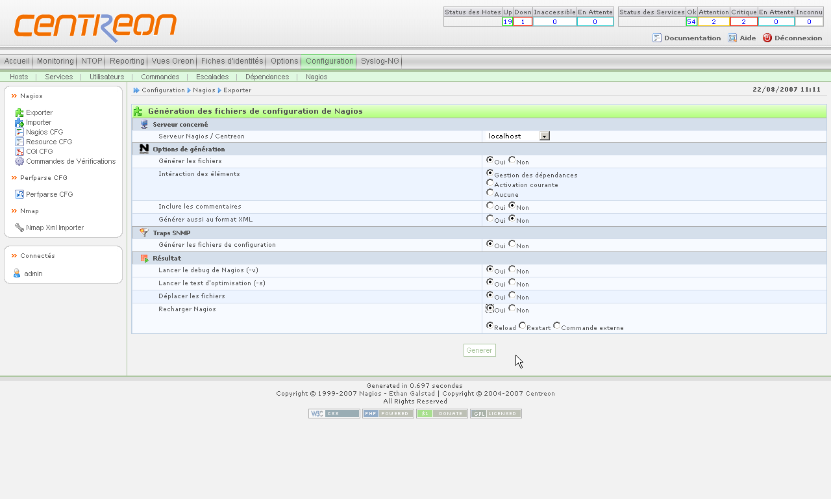
Task: Click the GPL Licensed badge
Action: [496, 414]
